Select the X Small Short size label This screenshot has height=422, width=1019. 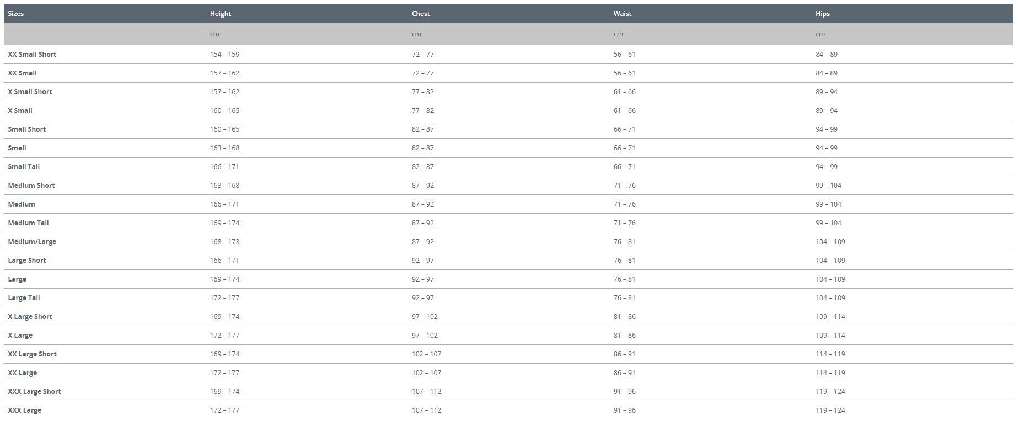click(30, 92)
